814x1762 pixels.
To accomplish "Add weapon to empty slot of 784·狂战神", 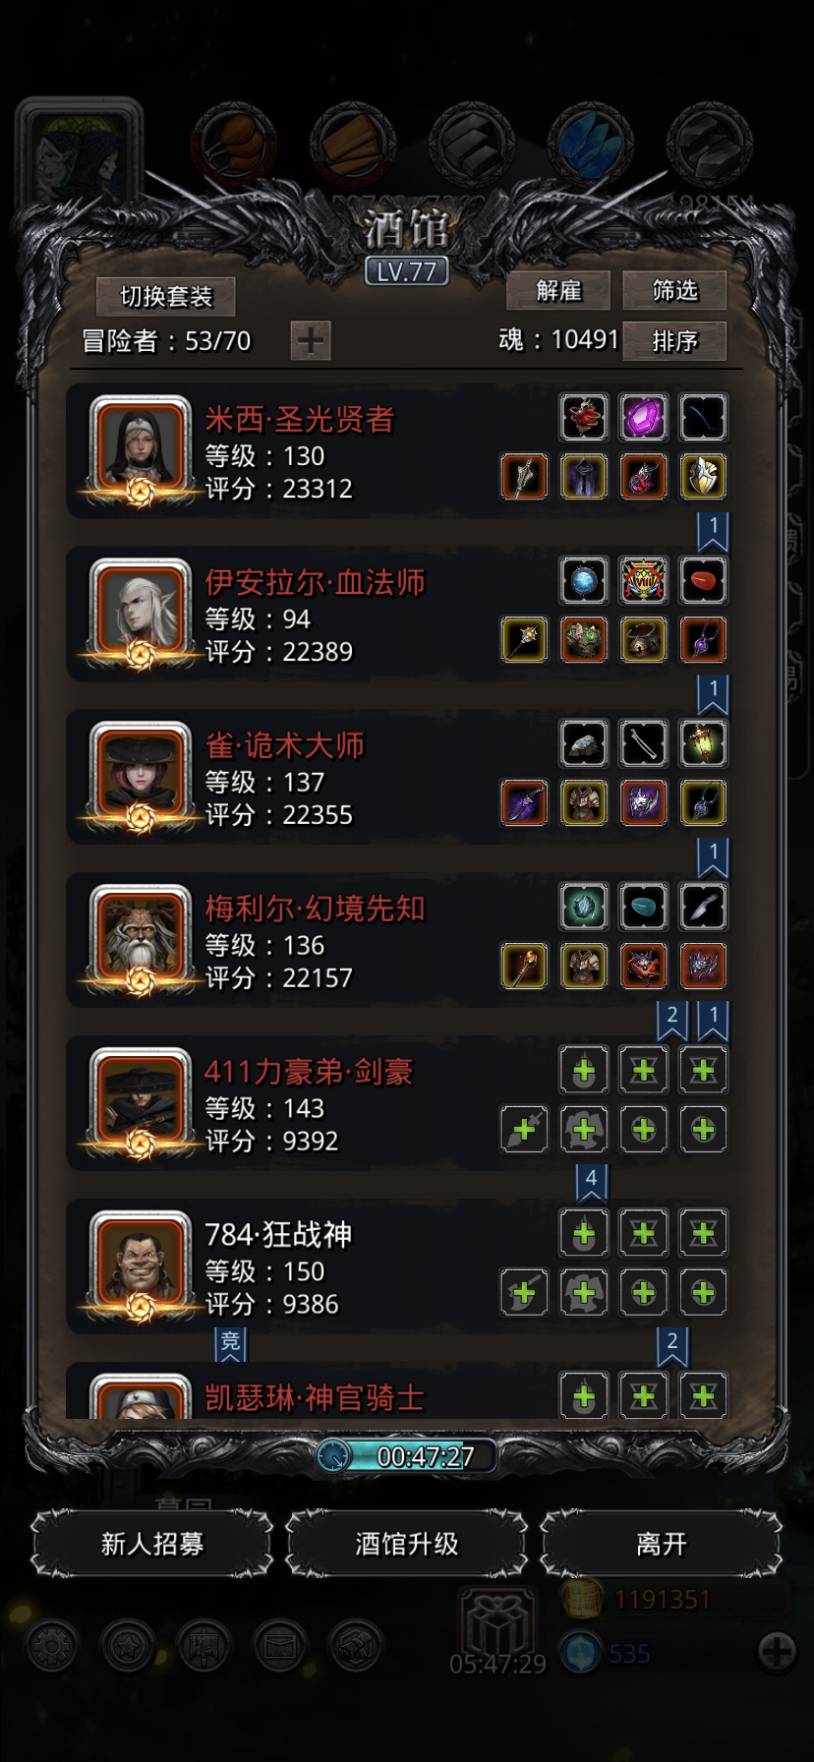I will coord(524,1292).
